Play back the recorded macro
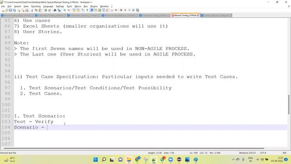The height and width of the screenshot is (164, 291). click(129, 10)
